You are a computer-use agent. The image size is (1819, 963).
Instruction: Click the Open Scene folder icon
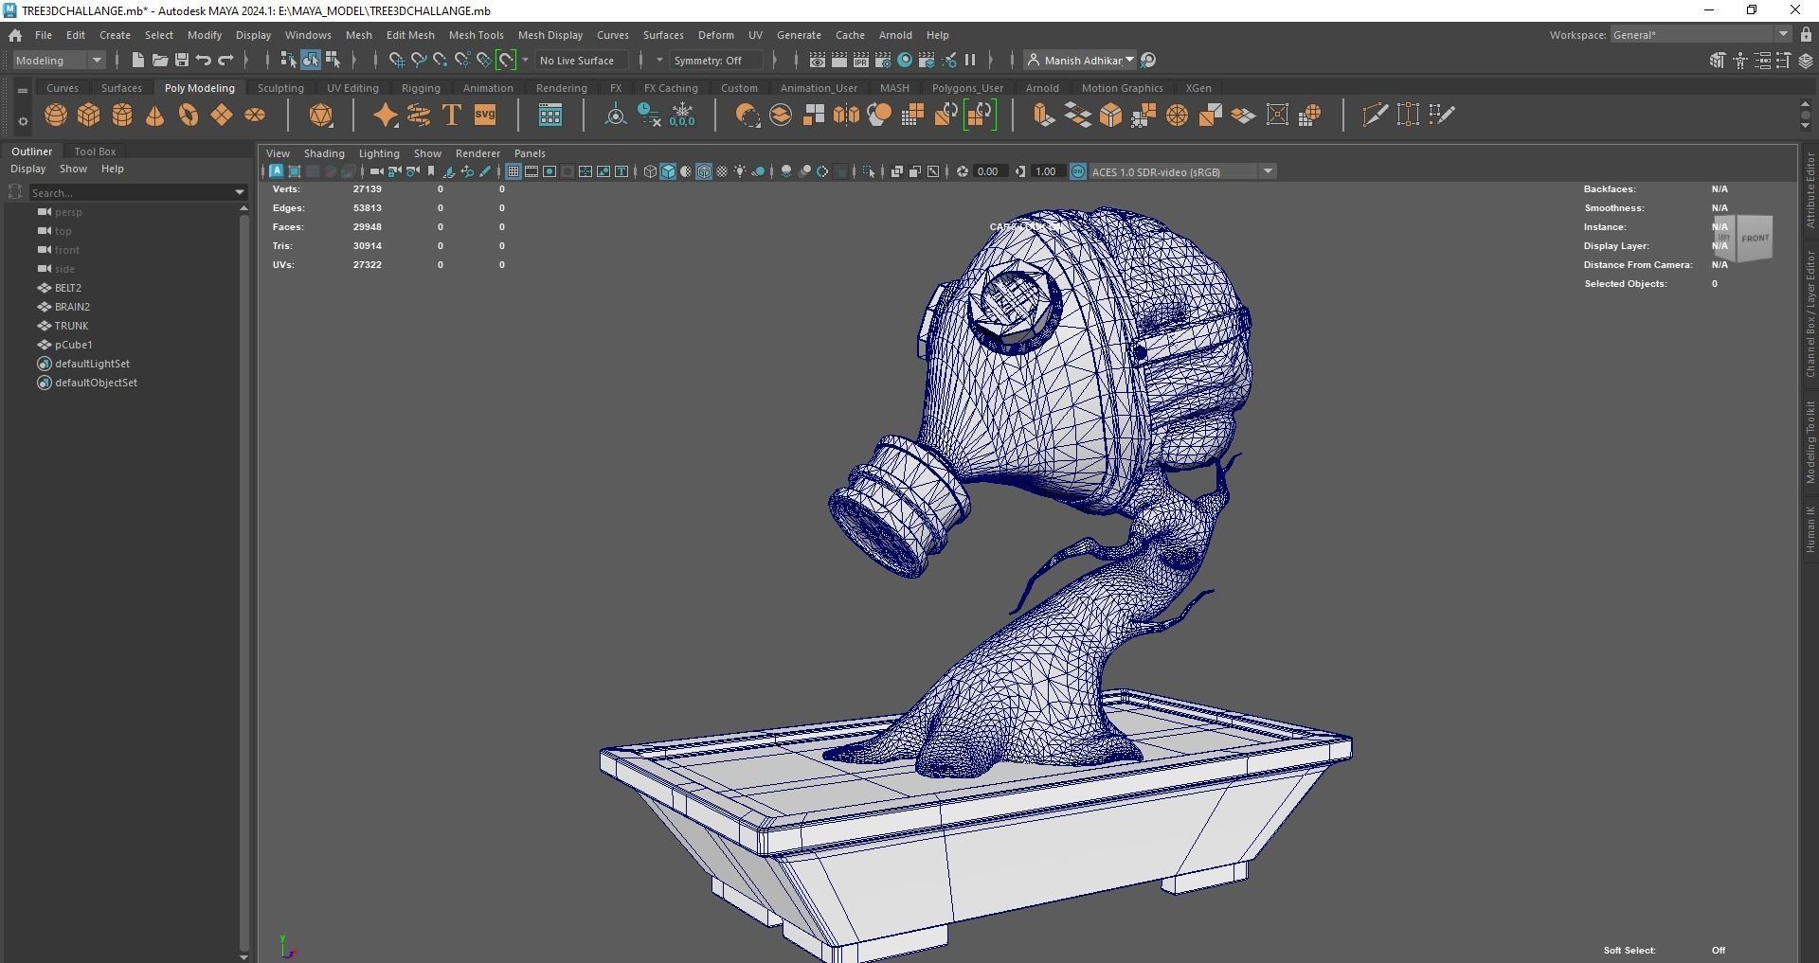pos(160,61)
